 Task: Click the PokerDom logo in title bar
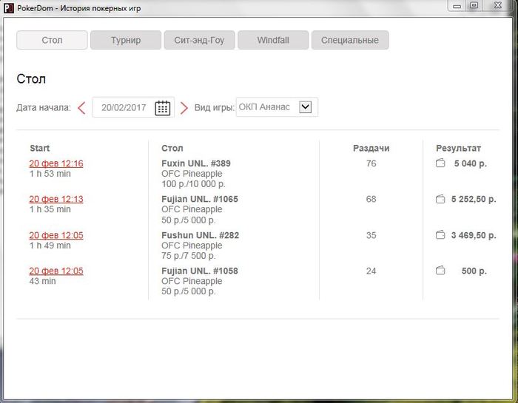pos(8,7)
